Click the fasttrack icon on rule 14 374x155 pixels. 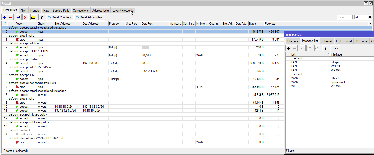click(17, 134)
